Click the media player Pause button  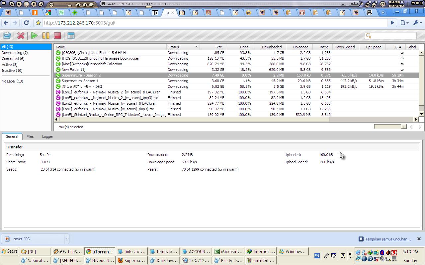[26, 4]
